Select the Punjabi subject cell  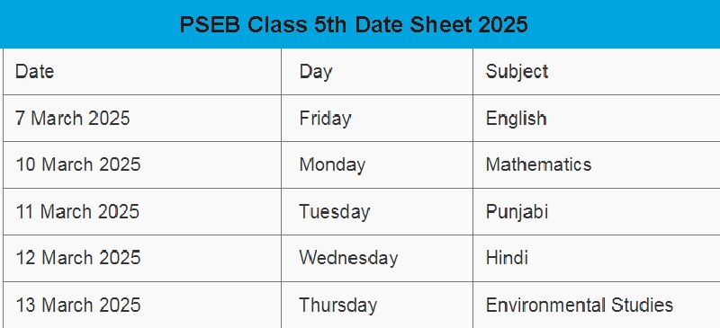click(x=597, y=211)
